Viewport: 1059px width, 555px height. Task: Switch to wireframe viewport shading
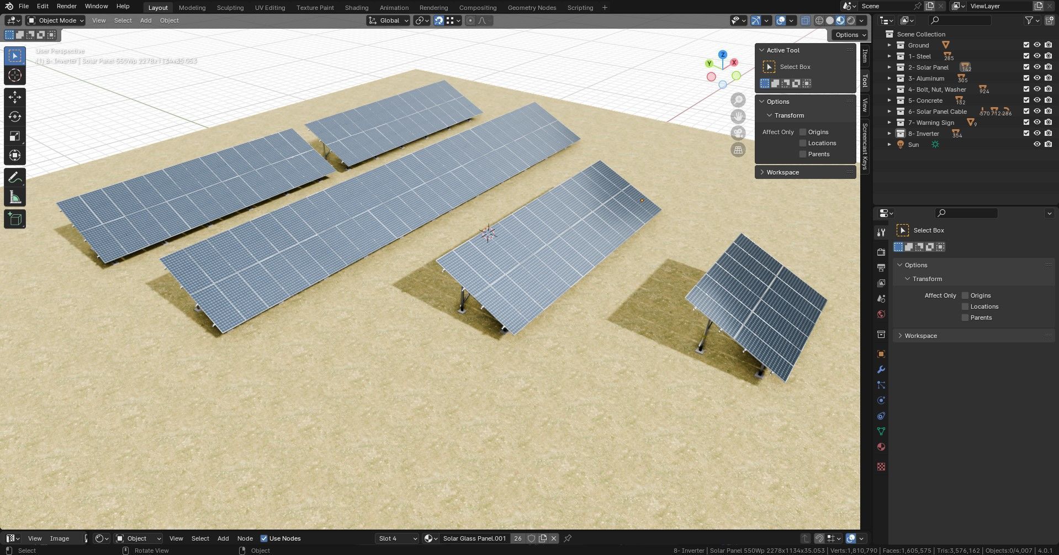819,20
